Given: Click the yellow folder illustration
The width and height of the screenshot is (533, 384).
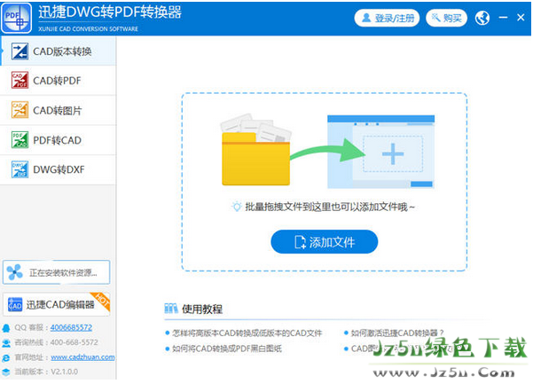Looking at the screenshot, I should tap(255, 150).
